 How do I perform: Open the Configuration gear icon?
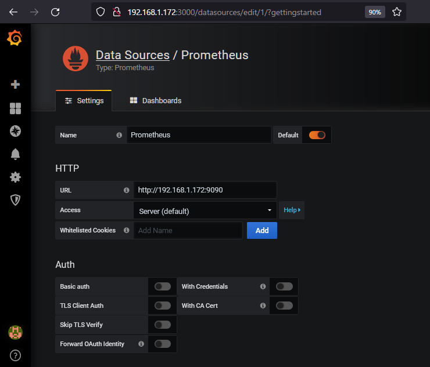coord(15,177)
